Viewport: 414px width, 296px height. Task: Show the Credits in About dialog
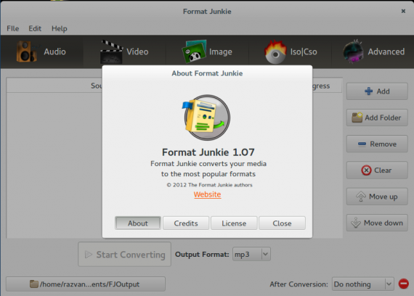tap(186, 223)
